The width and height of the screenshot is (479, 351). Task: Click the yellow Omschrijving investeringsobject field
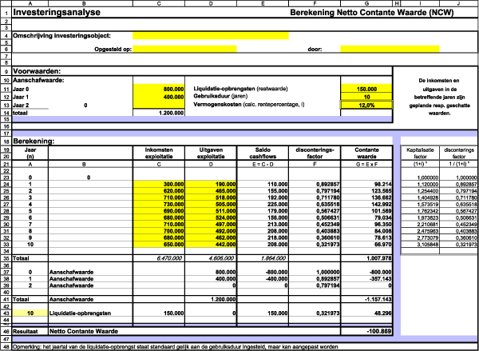point(211,35)
